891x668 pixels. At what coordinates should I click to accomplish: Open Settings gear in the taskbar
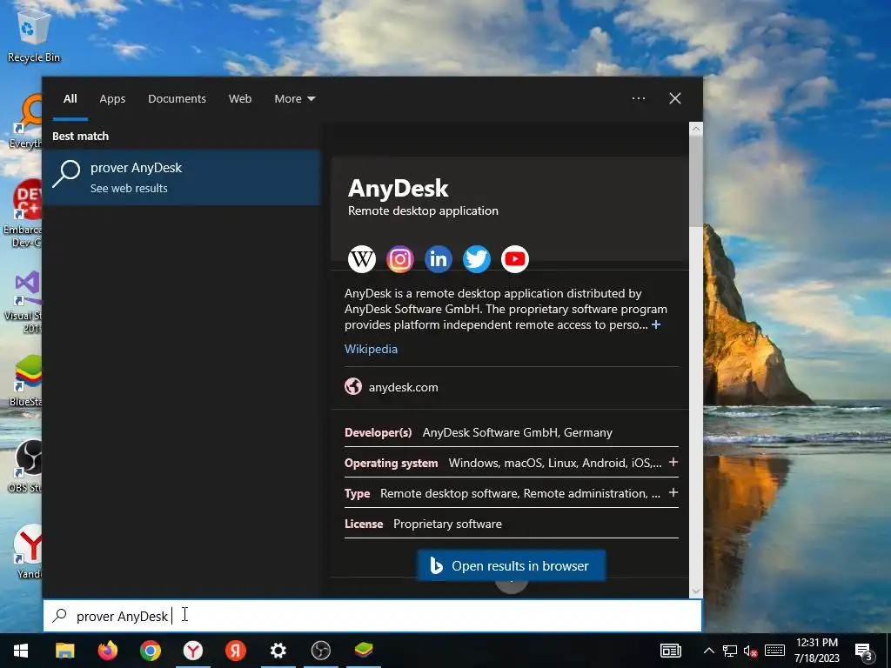(x=278, y=651)
